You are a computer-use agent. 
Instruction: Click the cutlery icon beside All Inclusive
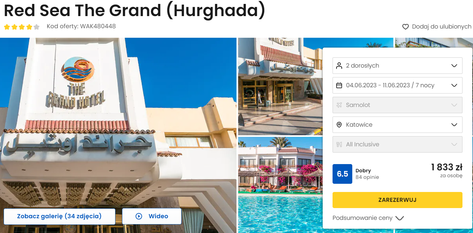coord(339,144)
